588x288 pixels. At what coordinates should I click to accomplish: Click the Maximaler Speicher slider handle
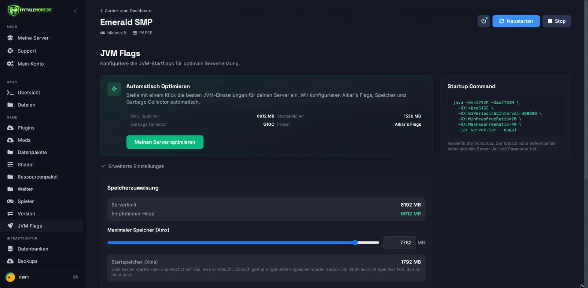tap(355, 243)
